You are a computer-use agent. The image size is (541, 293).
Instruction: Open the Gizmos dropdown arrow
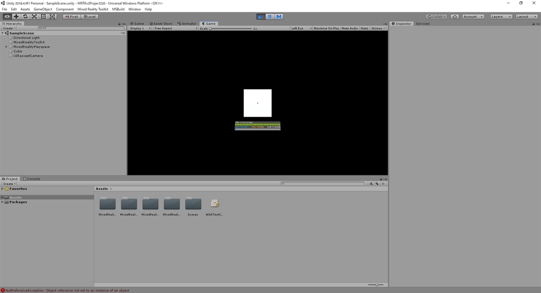tap(385, 28)
